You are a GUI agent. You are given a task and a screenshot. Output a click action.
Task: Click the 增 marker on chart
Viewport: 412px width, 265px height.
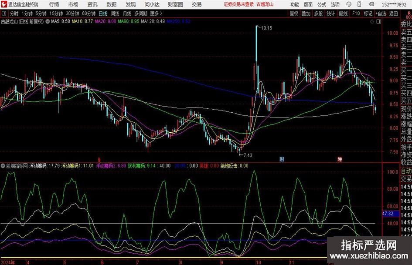point(340,159)
